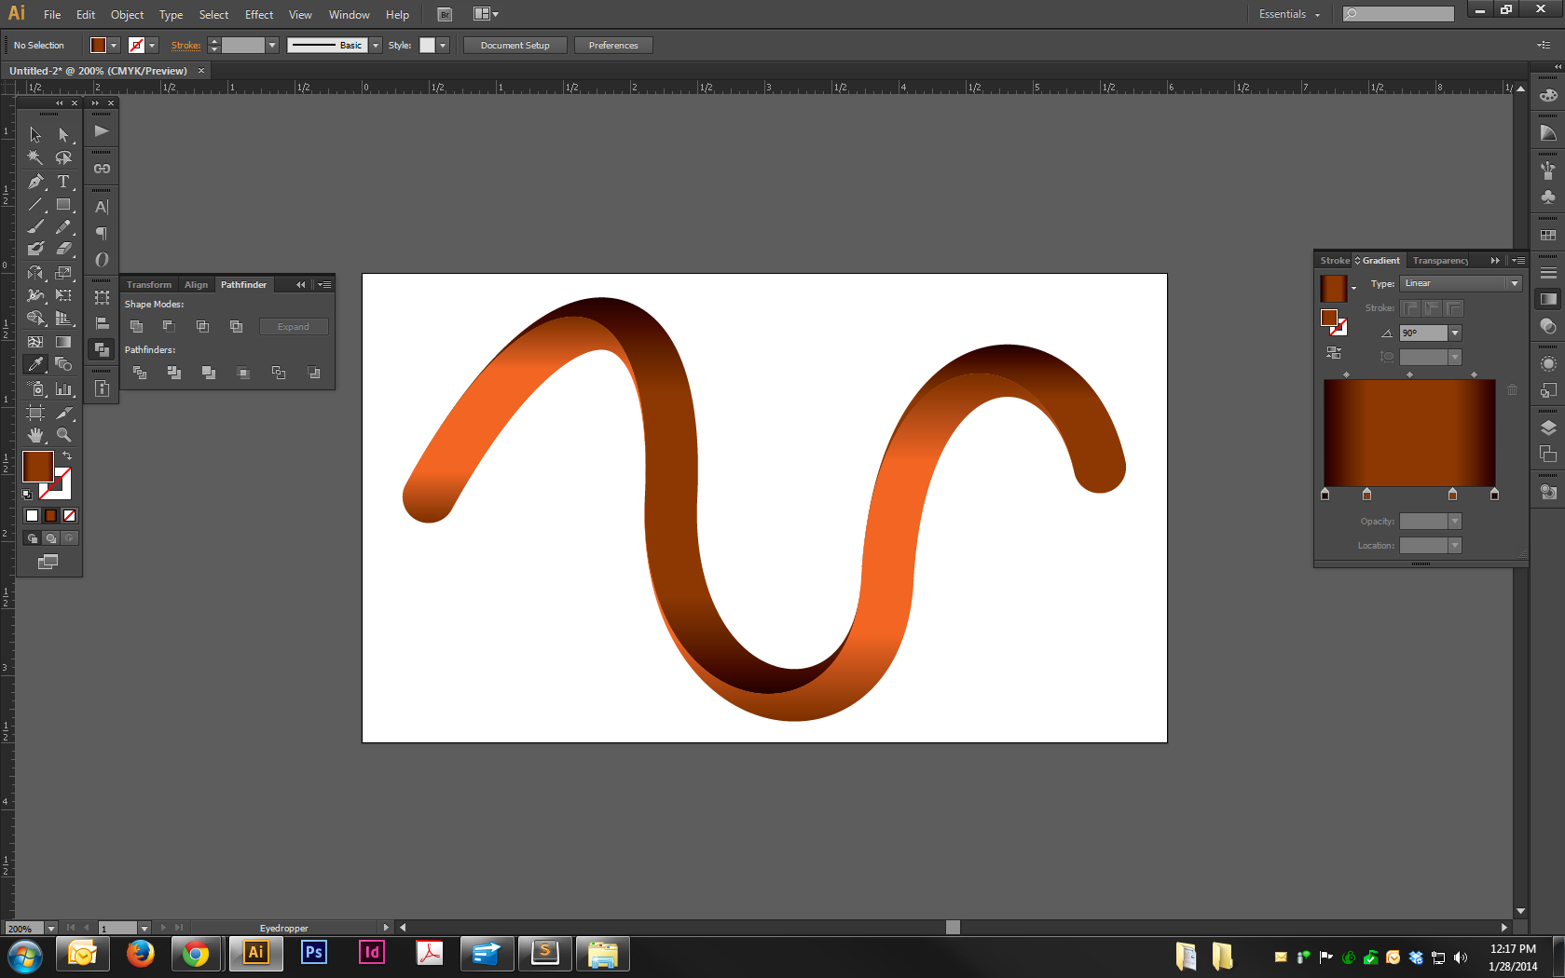Screen dimensions: 1565x978
Task: Open the File menu
Action: (x=52, y=14)
